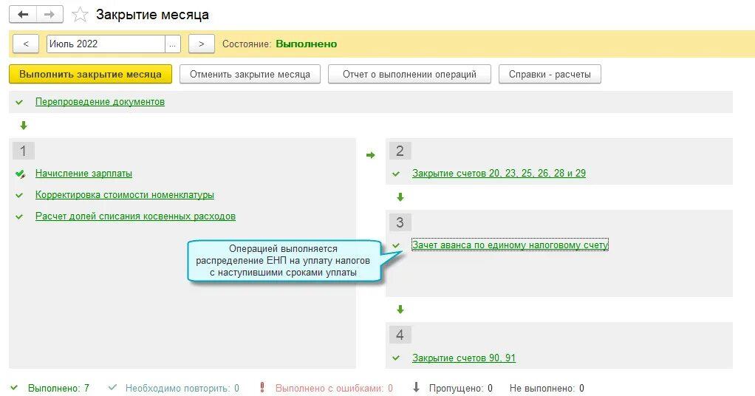
Task: Click red exclamation icon in legend
Action: coord(262,387)
